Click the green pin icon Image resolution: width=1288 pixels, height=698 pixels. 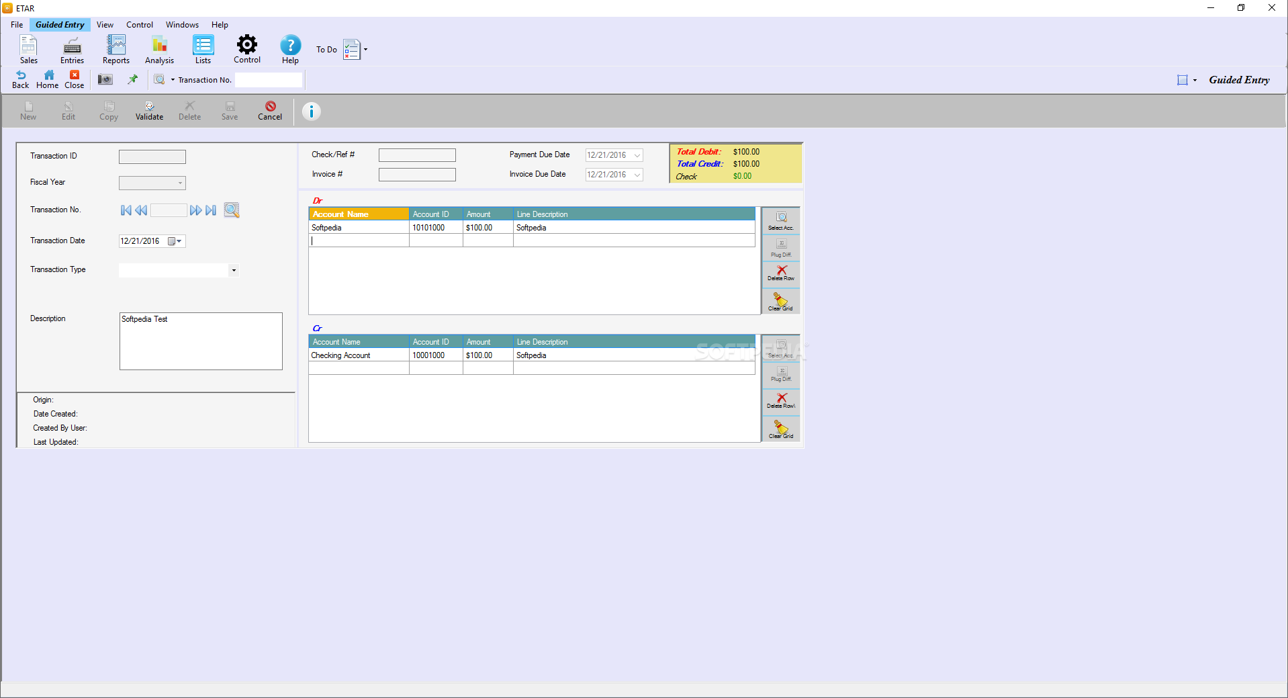[x=133, y=79]
